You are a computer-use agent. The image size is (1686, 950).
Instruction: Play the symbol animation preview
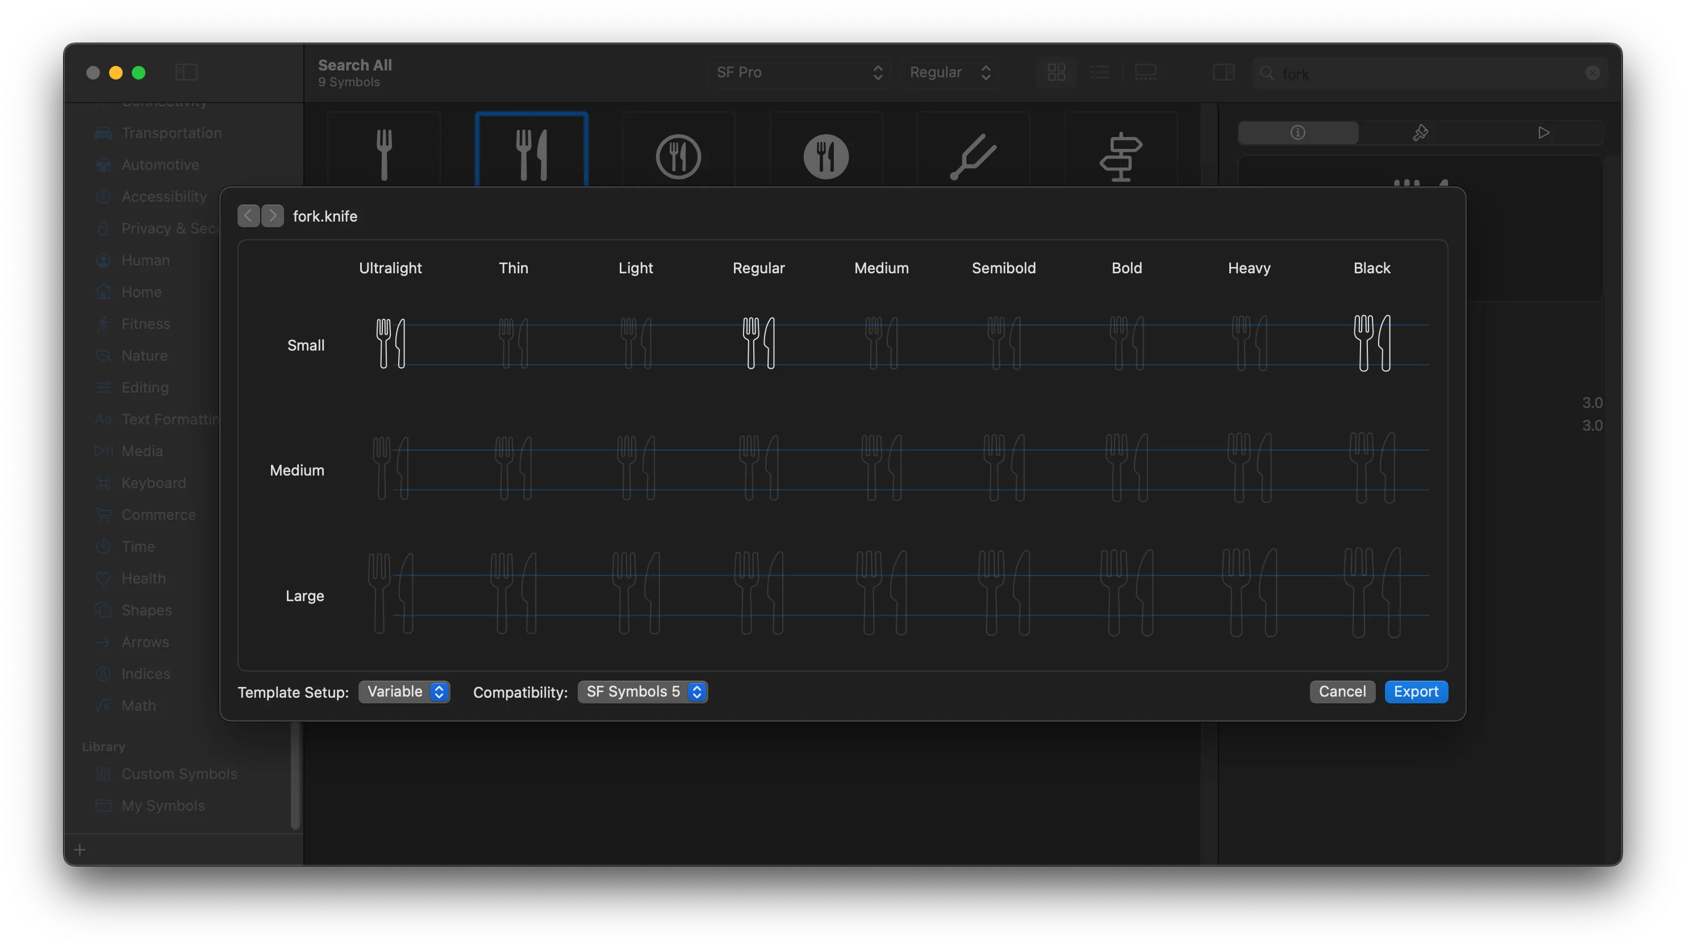(1543, 132)
